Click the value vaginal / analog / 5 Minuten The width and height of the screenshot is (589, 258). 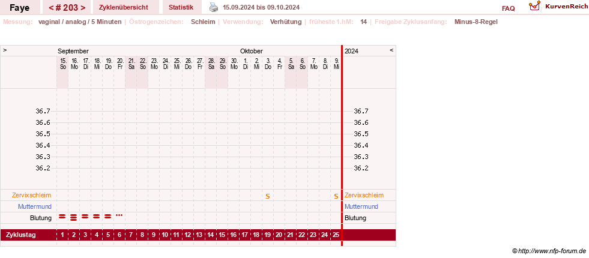[x=80, y=22]
